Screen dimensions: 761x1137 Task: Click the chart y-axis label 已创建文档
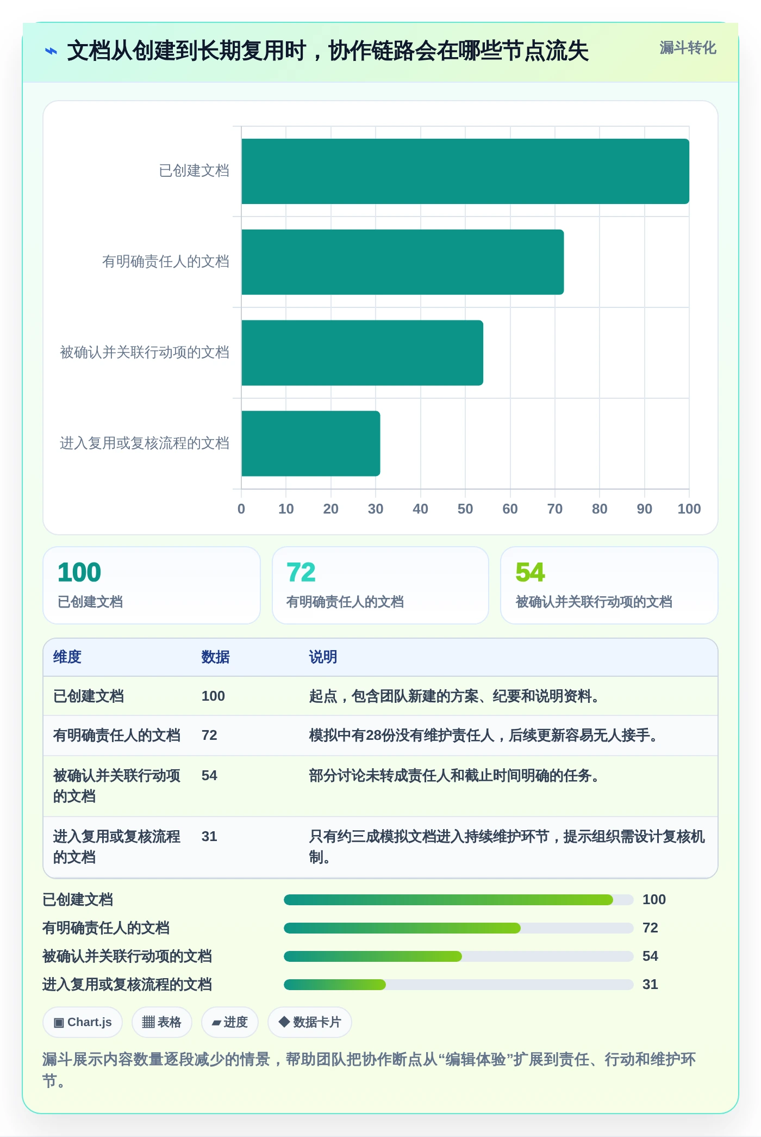(194, 171)
